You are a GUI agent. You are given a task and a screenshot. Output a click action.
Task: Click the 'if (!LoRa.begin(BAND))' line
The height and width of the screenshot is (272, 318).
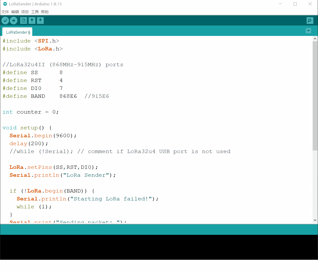[52, 191]
